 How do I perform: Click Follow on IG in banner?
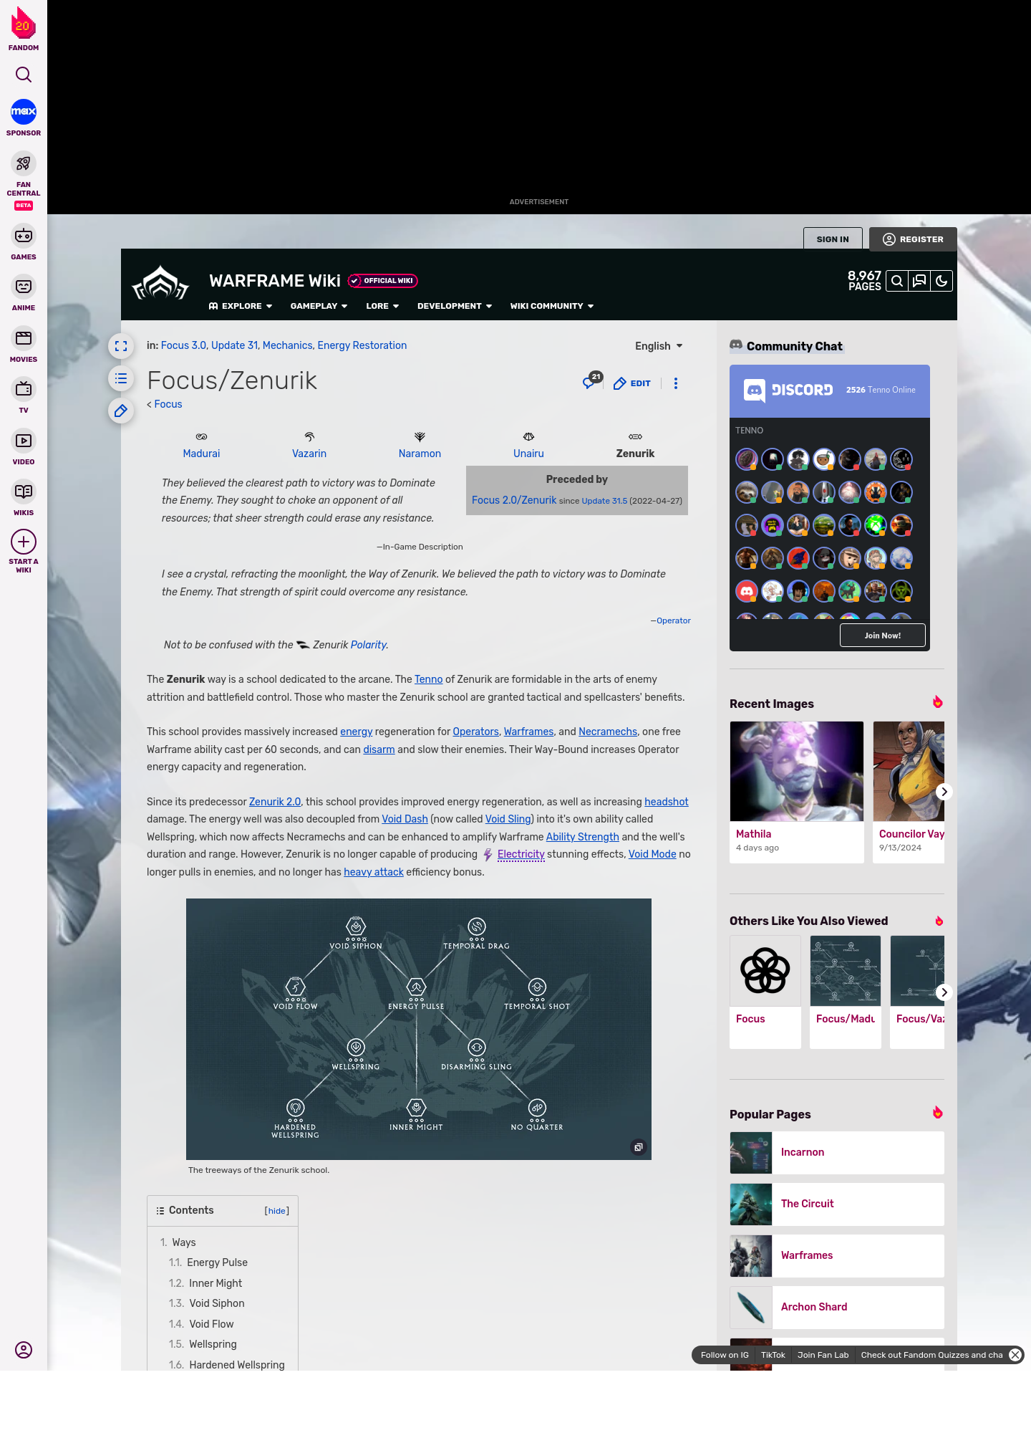click(x=725, y=1355)
